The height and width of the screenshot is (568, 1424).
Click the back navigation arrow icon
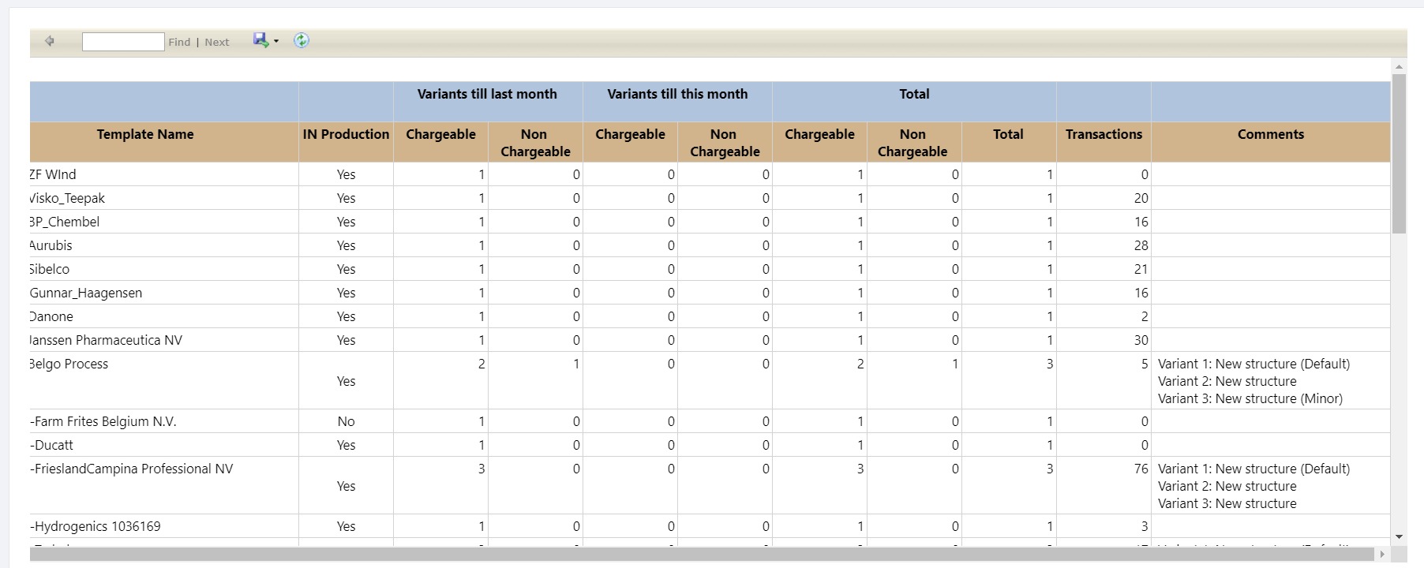point(50,41)
